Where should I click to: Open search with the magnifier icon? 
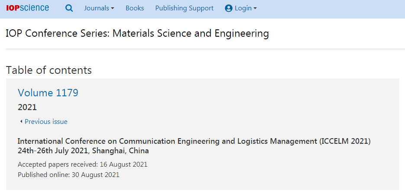(x=69, y=8)
